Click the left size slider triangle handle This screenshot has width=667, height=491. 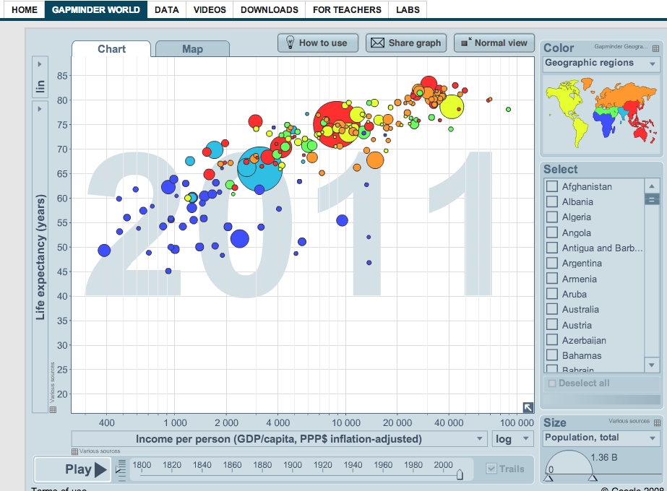[548, 478]
